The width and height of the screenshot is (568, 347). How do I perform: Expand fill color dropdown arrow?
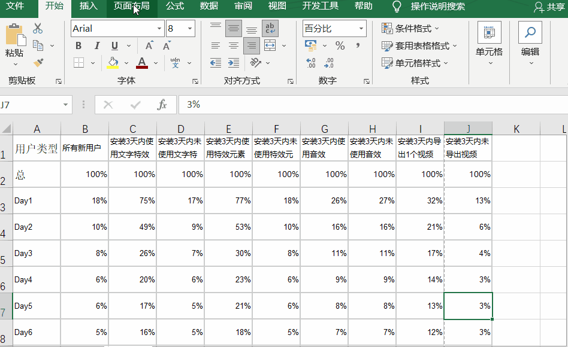coord(126,63)
